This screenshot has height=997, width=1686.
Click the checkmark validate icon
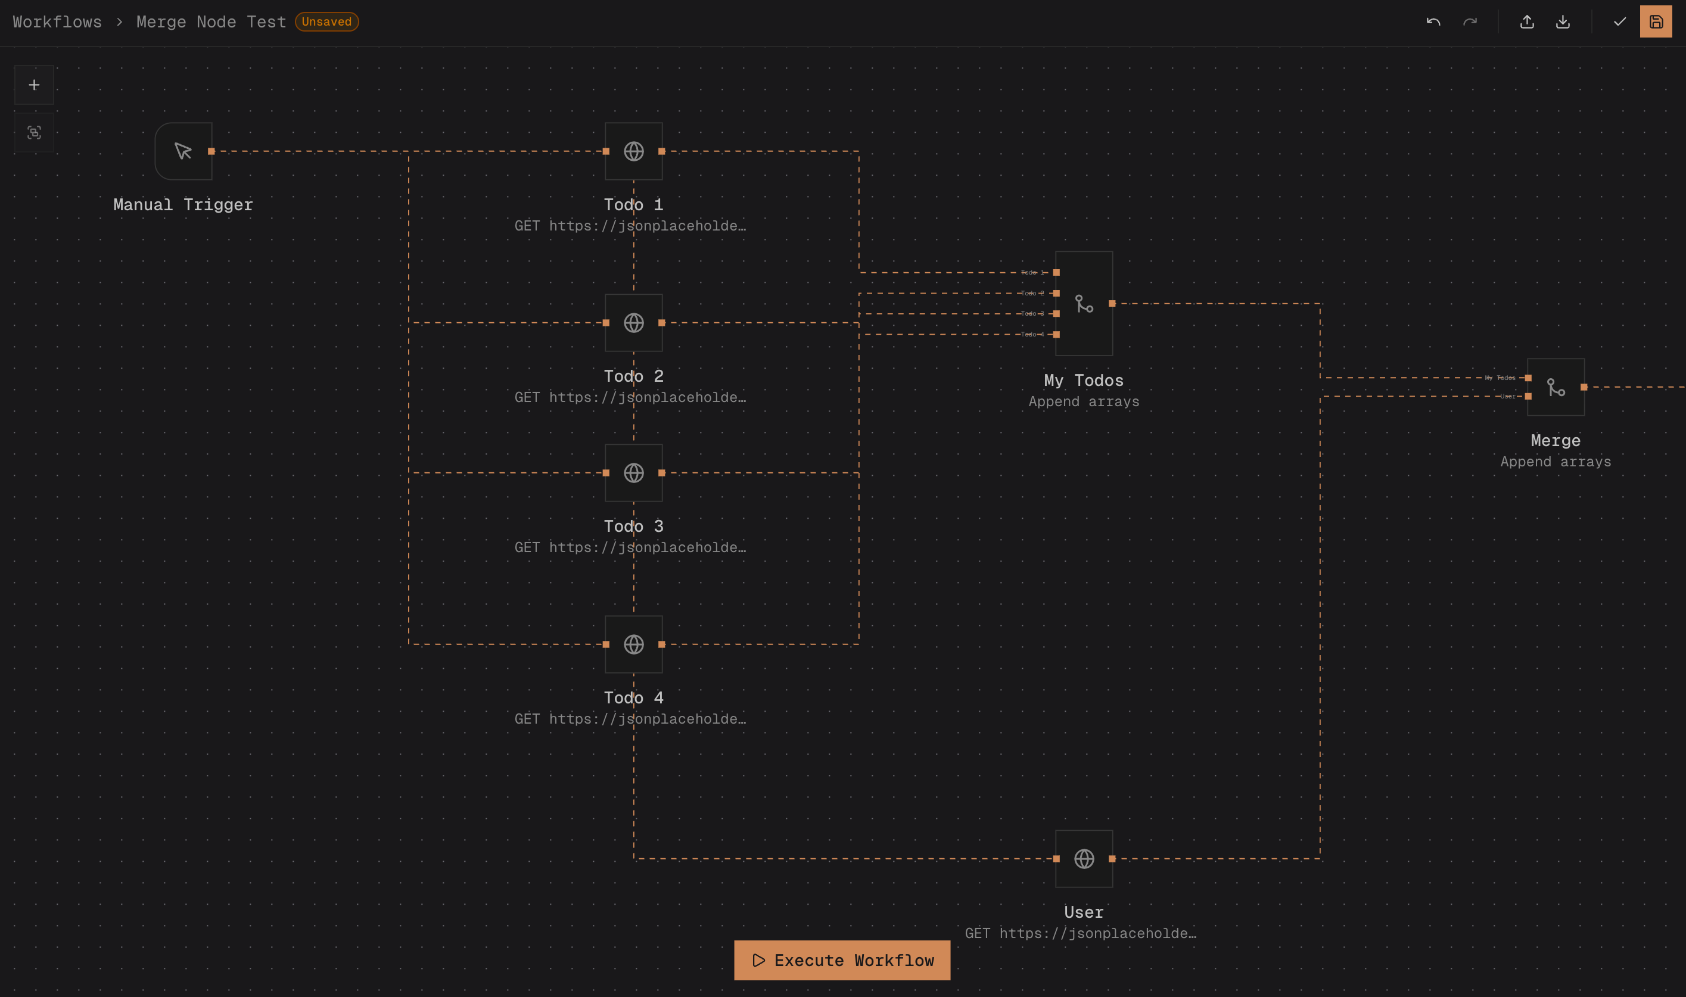pyautogui.click(x=1619, y=21)
